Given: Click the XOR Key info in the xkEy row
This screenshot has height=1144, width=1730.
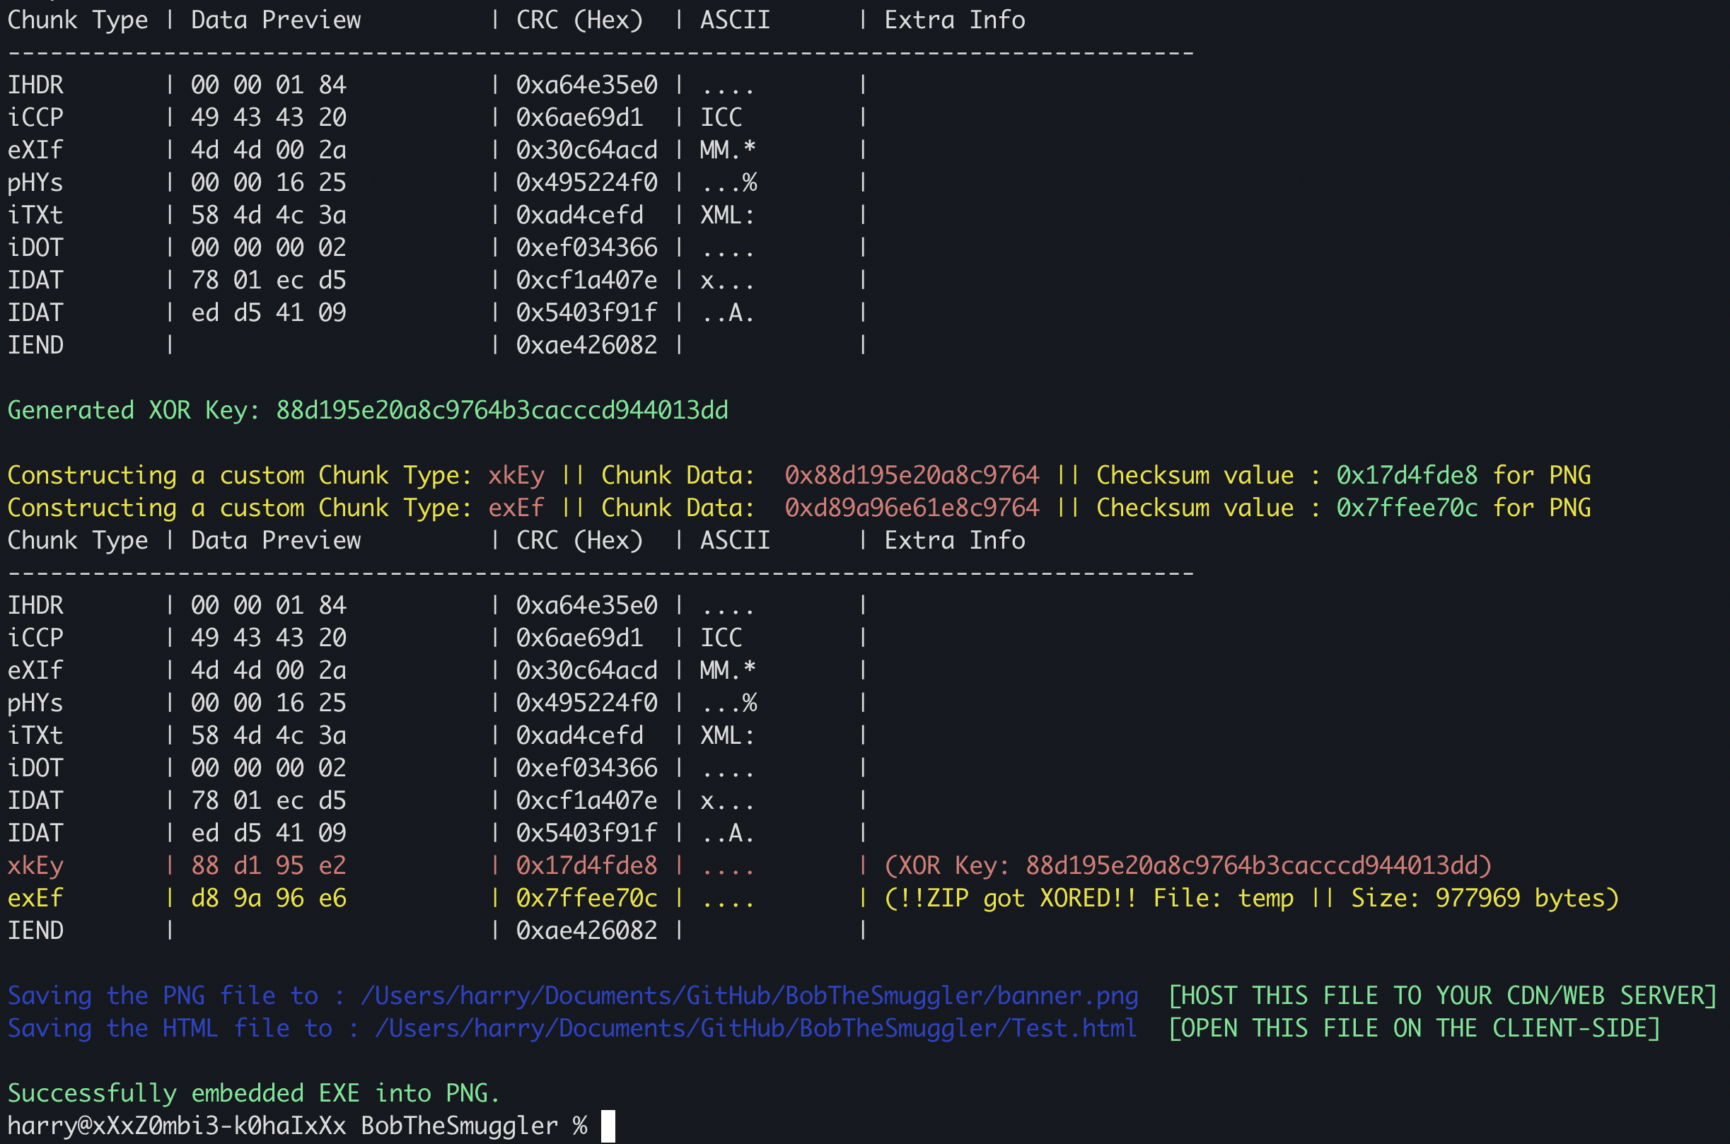Looking at the screenshot, I should 1187,865.
